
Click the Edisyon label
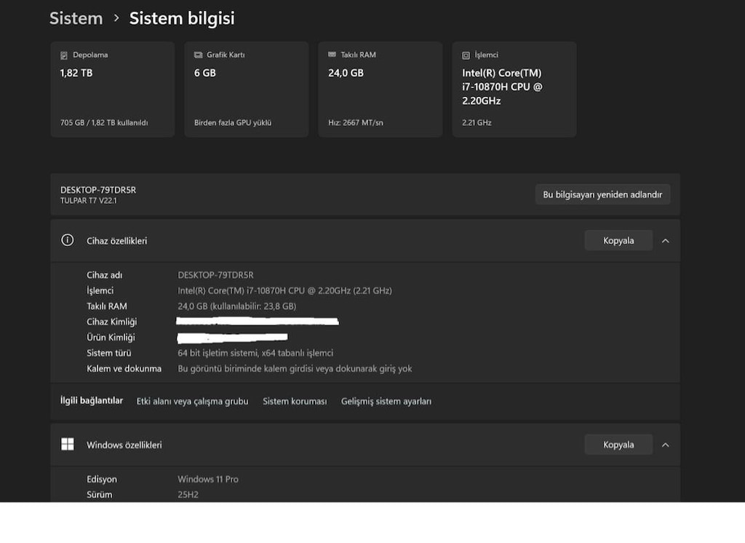[x=102, y=479]
